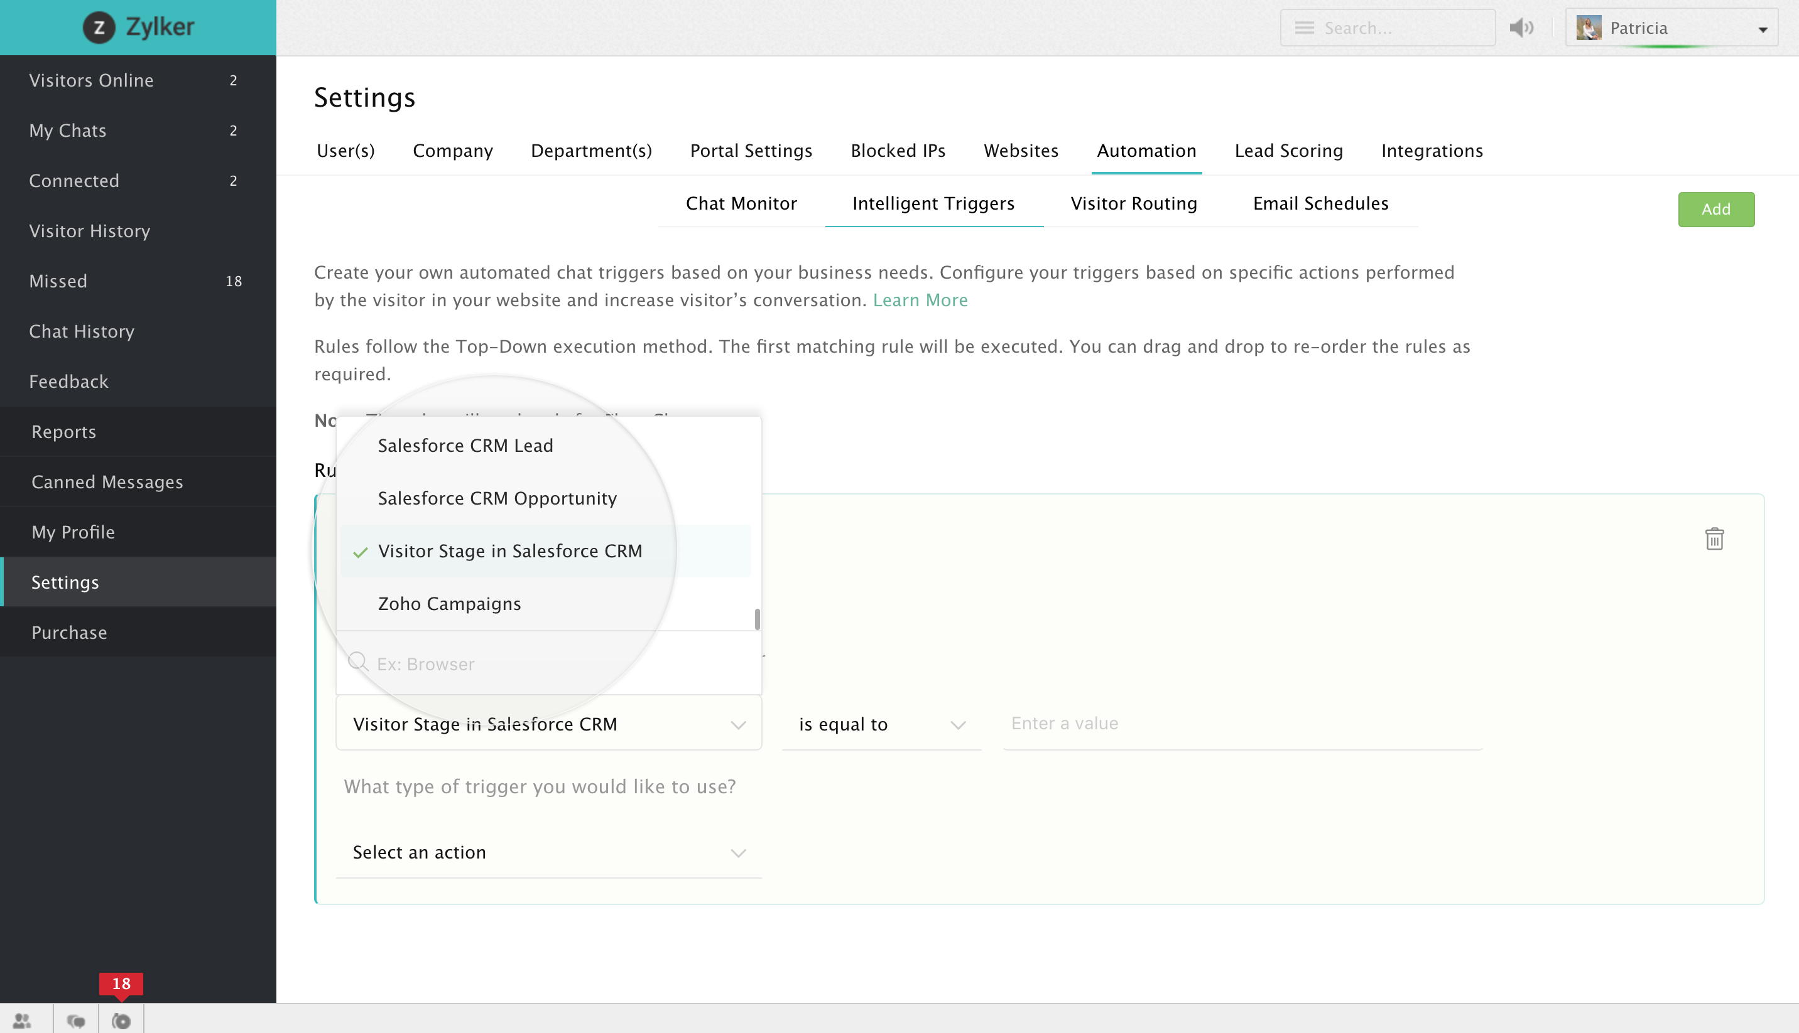The image size is (1799, 1033).
Task: Focus the 'Enter a value' field
Action: 1242,723
